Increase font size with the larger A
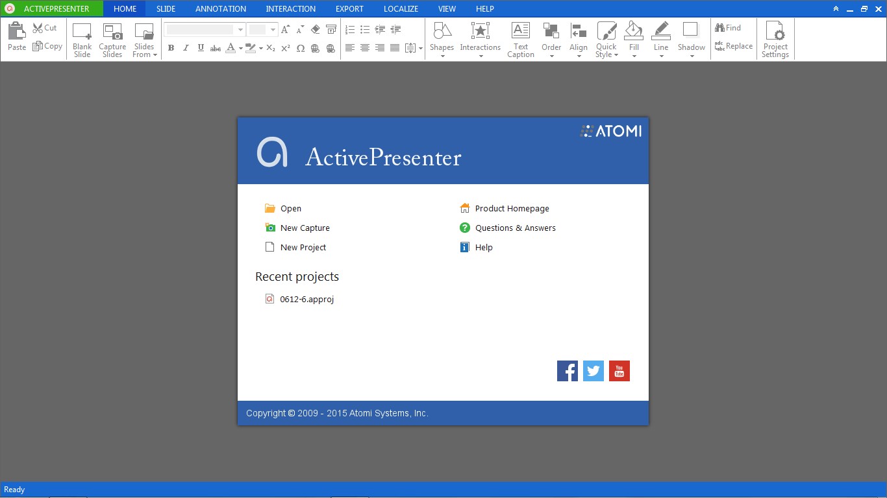The image size is (887, 498). (285, 29)
